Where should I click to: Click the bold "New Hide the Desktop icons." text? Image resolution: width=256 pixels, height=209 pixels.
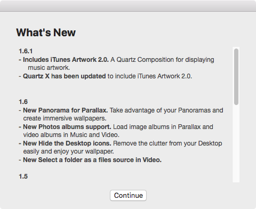tap(67, 143)
